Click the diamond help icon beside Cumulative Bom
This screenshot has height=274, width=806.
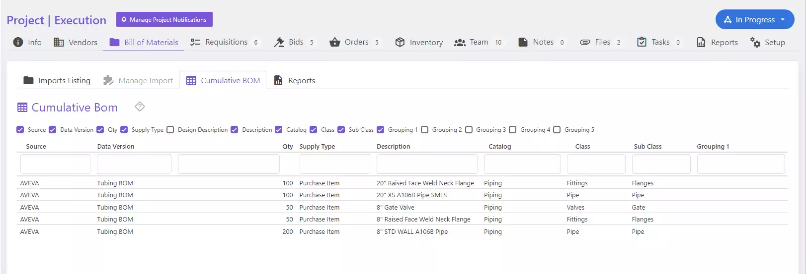pyautogui.click(x=140, y=107)
